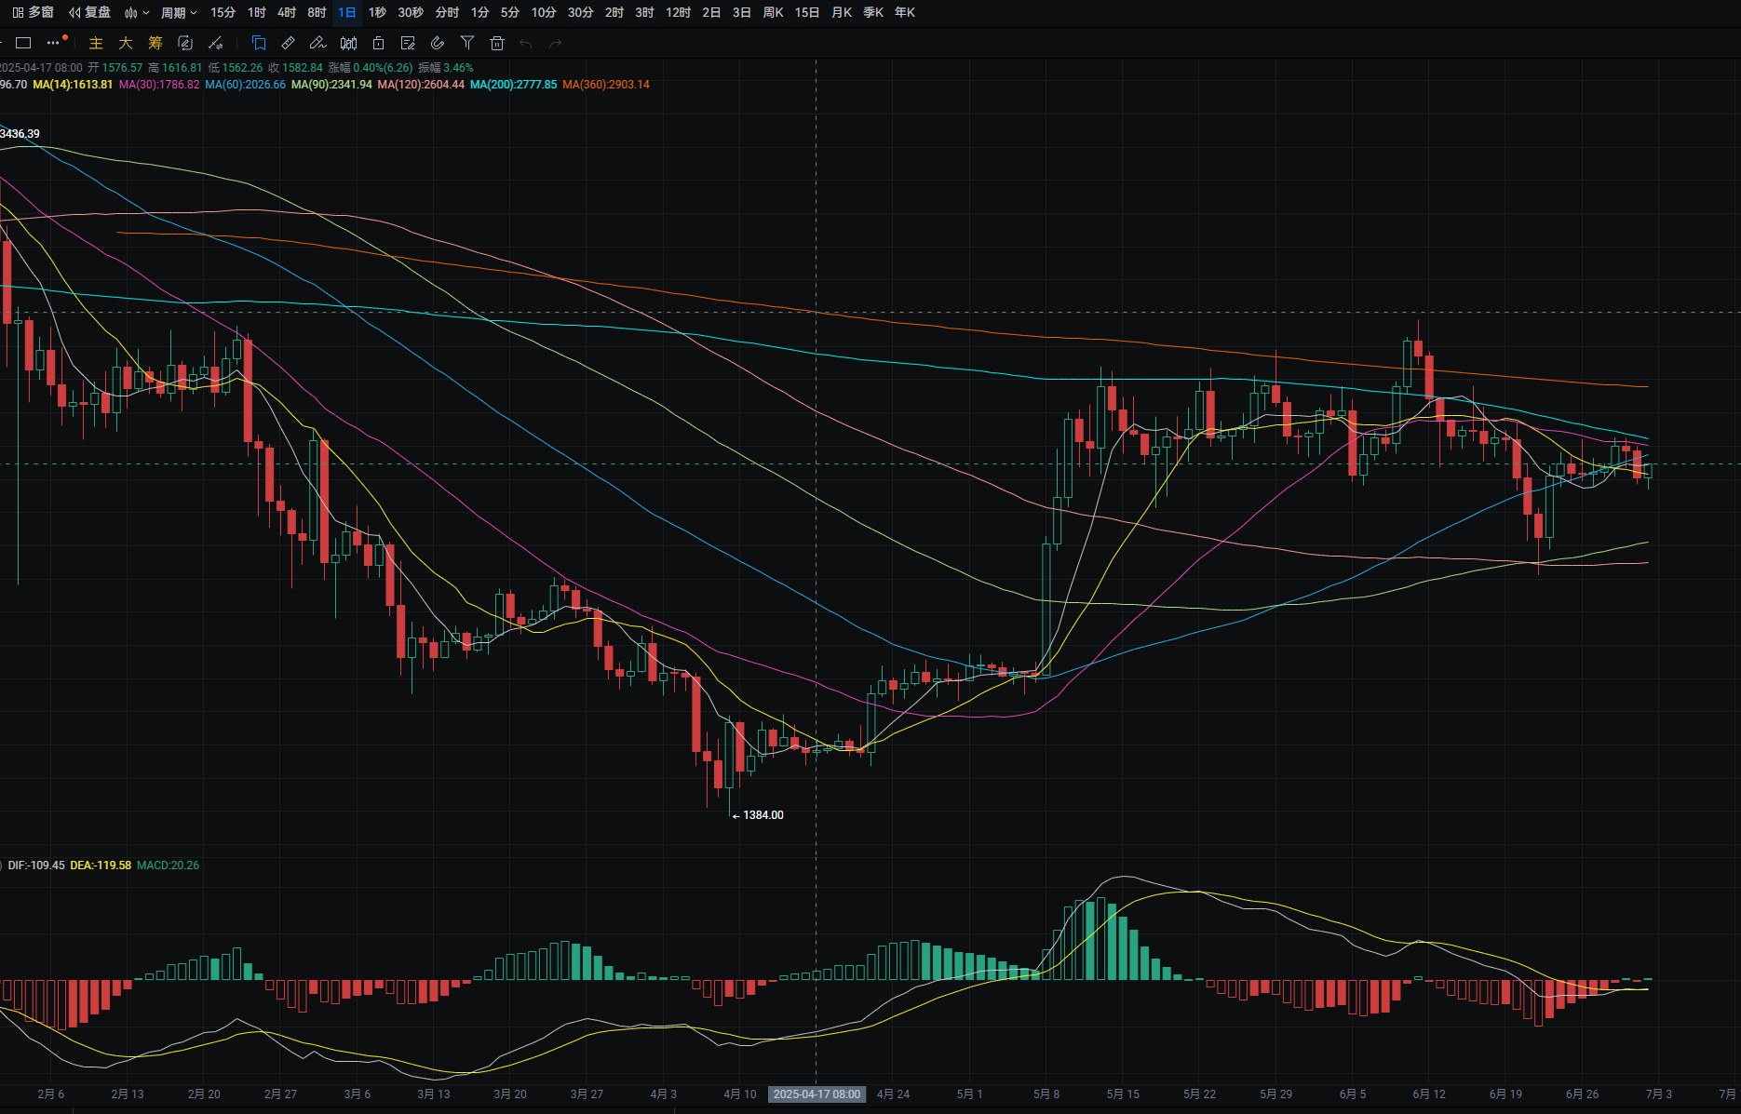Image resolution: width=1741 pixels, height=1114 pixels.
Task: Click the candlestick compare icon
Action: (x=348, y=43)
